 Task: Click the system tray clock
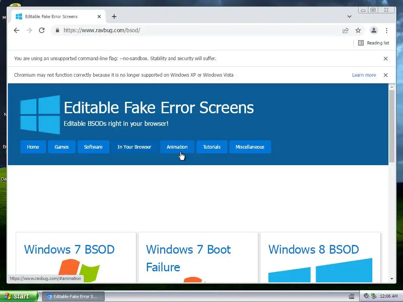coord(388,296)
